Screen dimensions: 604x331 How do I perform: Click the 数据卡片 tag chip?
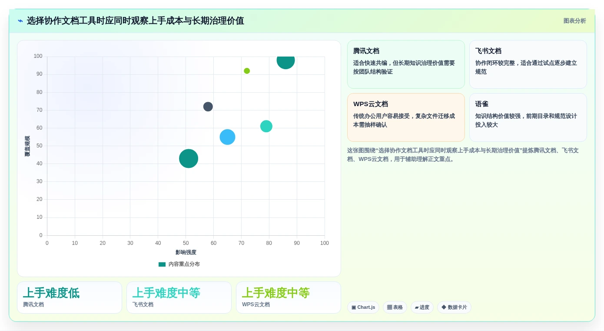tap(454, 307)
